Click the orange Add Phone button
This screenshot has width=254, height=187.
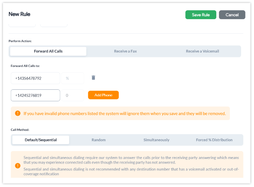click(x=103, y=95)
